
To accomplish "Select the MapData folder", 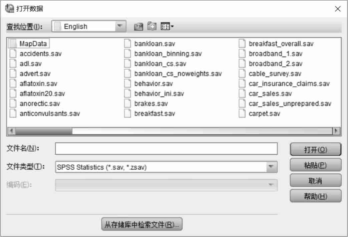I will click(29, 44).
